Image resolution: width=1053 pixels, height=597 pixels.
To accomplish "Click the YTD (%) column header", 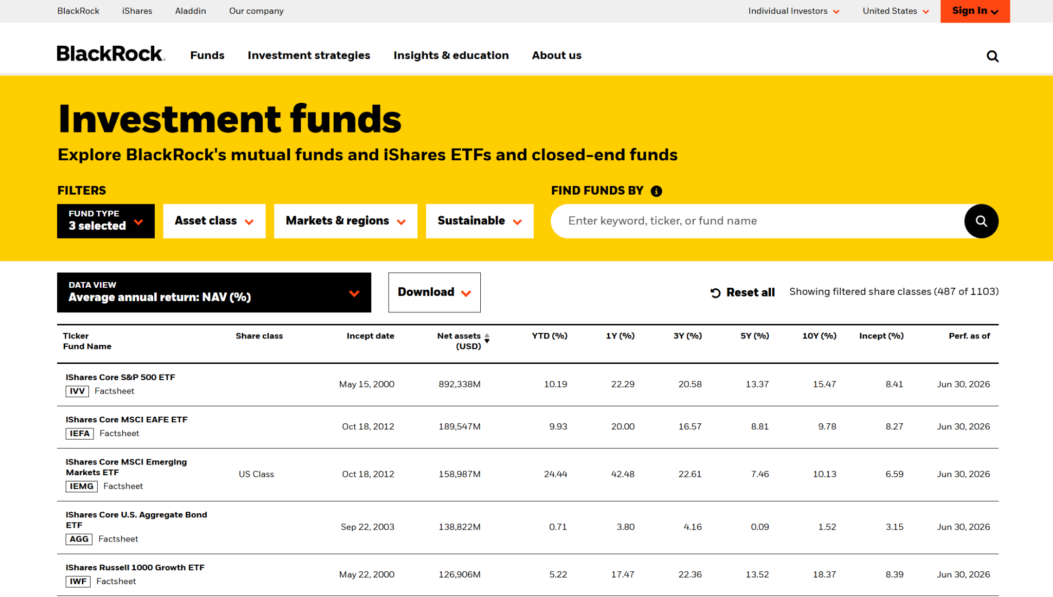I will (549, 336).
